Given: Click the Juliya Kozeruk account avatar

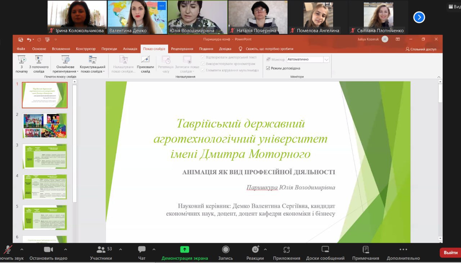Looking at the screenshot, I should [385, 39].
